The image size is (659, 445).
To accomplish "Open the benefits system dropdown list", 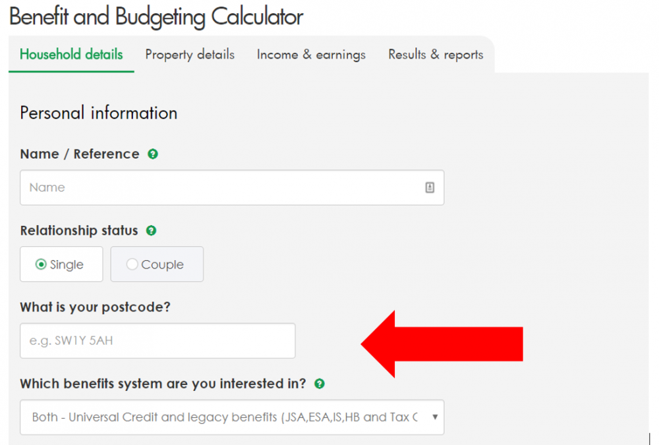I will point(232,417).
